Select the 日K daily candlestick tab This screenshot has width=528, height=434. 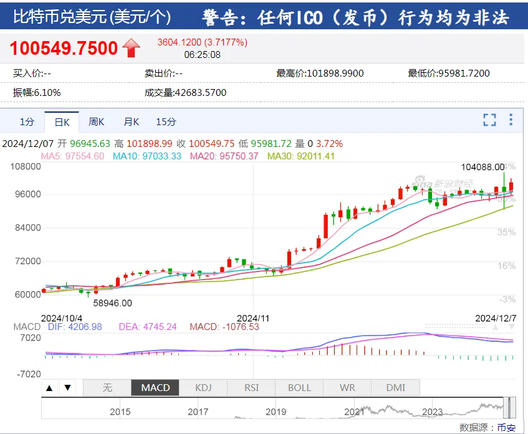(62, 121)
